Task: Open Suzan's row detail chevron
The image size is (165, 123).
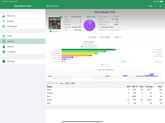Action: click(x=162, y=100)
